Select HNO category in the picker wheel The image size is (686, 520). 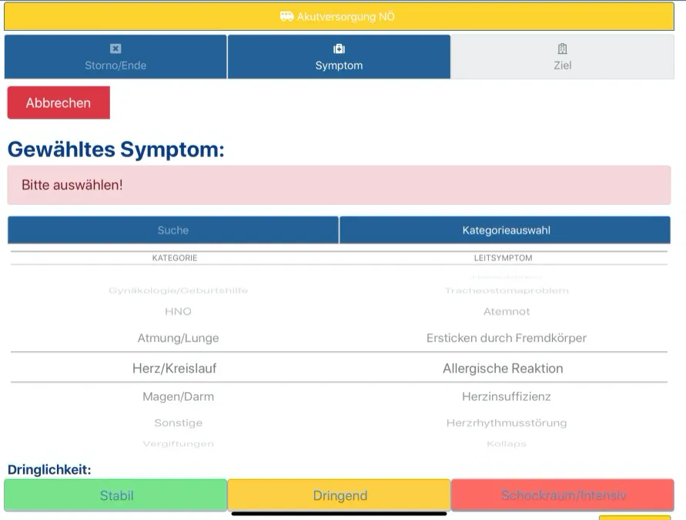coord(178,312)
